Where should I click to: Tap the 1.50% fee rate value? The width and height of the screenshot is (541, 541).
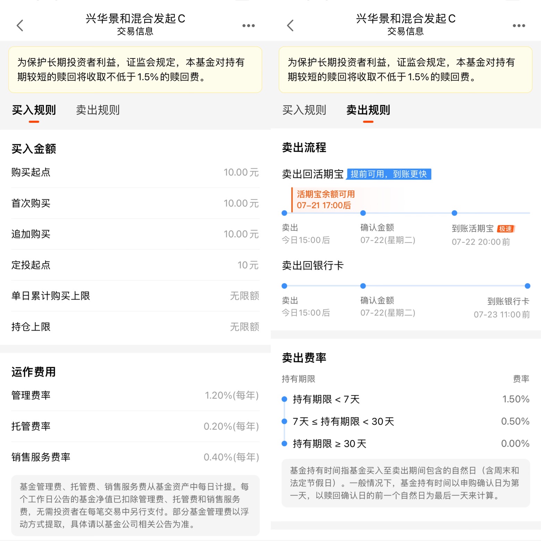pos(516,399)
